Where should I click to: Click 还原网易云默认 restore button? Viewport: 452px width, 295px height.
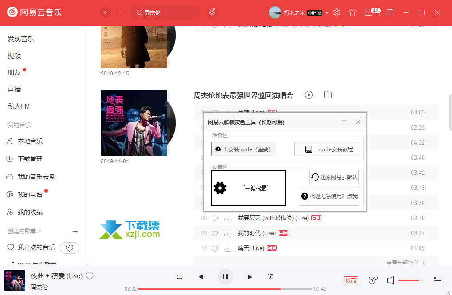pos(334,177)
